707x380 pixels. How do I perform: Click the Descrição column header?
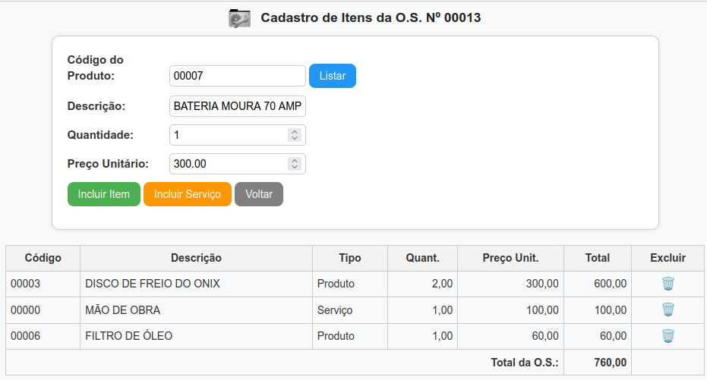(196, 258)
